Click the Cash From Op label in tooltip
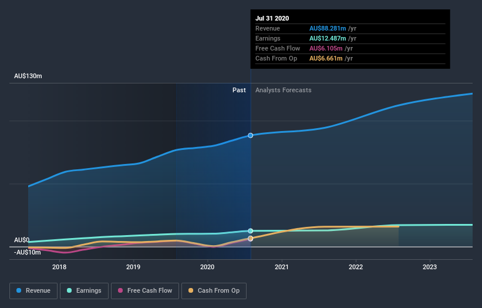 (x=276, y=58)
